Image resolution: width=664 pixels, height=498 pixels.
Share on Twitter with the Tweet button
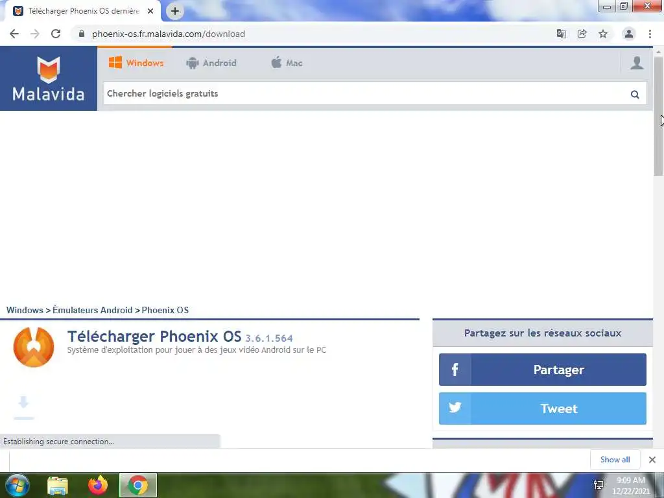pos(543,409)
